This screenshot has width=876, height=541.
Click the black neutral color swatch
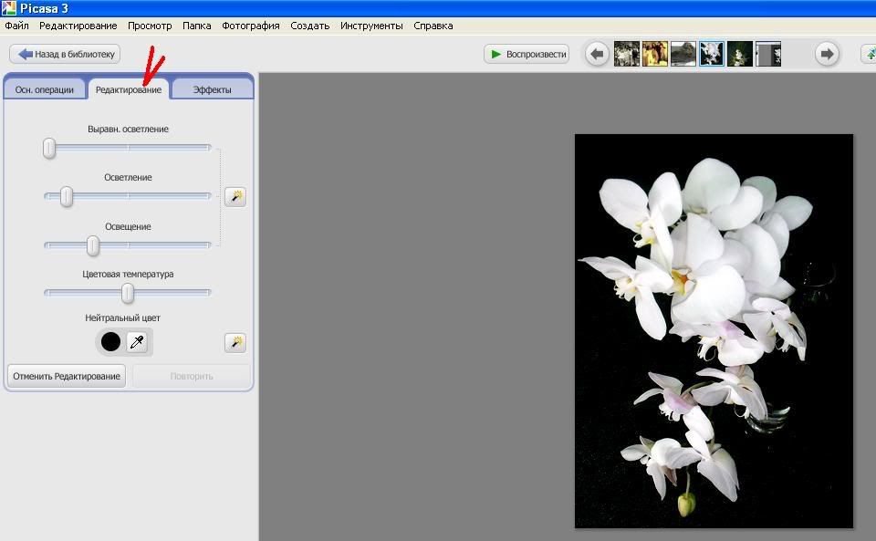[110, 343]
